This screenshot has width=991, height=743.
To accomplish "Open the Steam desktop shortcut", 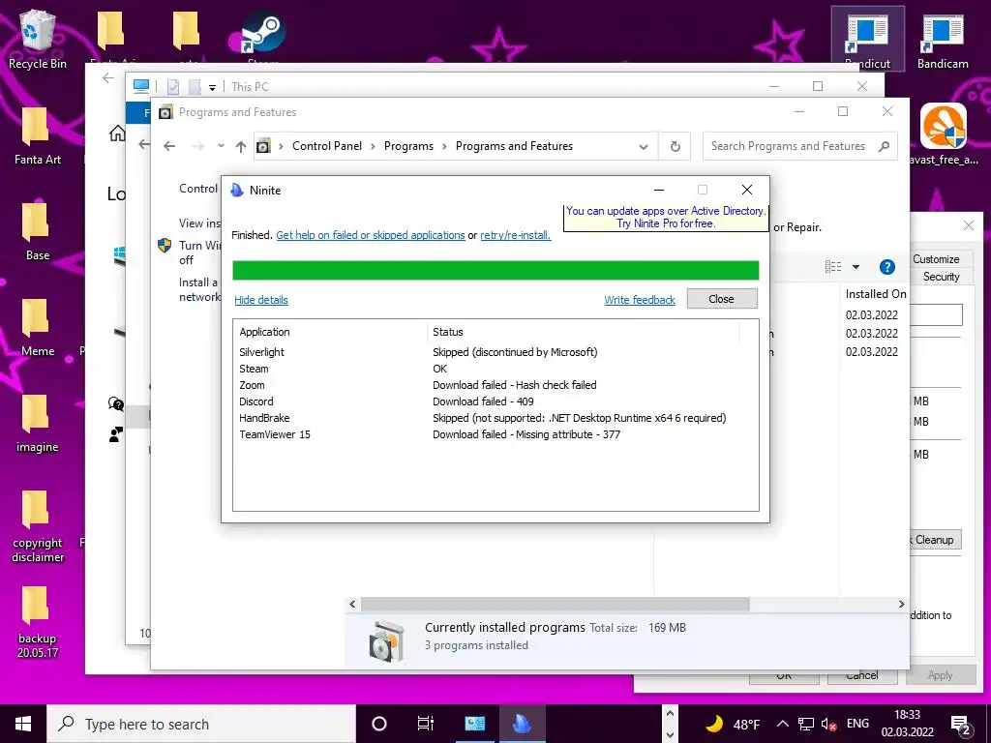I will tap(263, 35).
